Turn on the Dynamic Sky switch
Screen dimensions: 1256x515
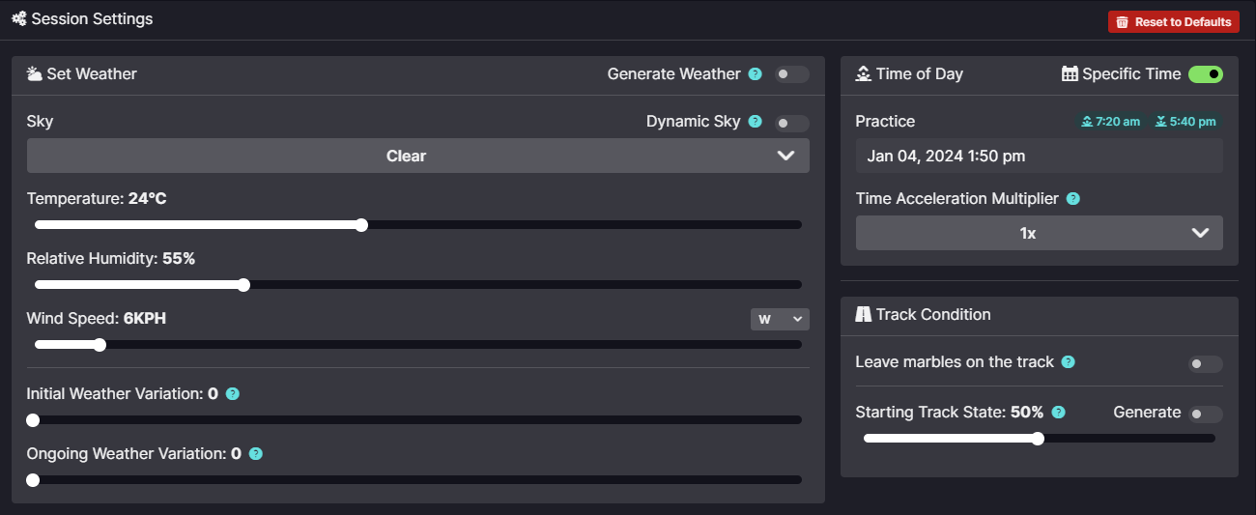791,123
